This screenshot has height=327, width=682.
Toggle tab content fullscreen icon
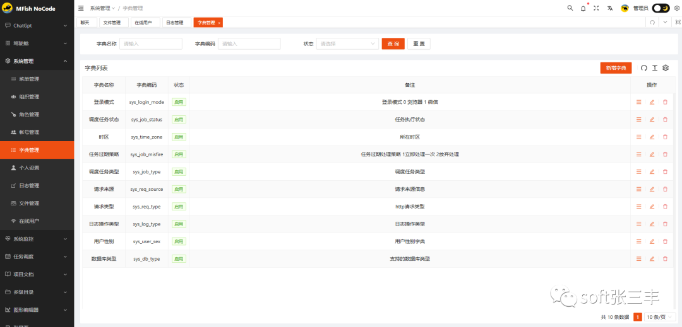678,23
